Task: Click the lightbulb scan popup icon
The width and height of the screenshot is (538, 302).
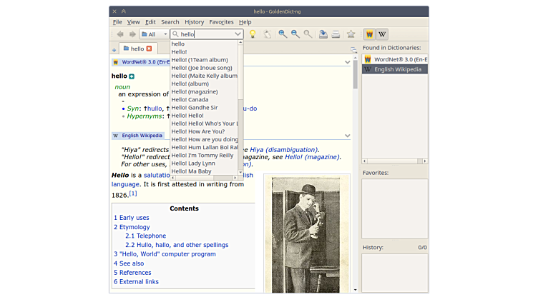Action: coord(253,34)
